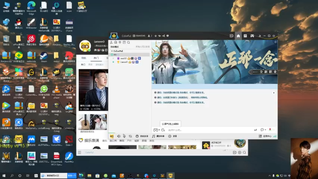This screenshot has width=318, height=179.
Task: Open VLC media player desktop shortcut
Action: pyautogui.click(x=56, y=92)
